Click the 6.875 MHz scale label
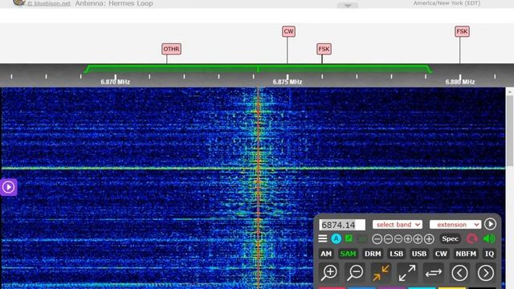This screenshot has width=514, height=289. point(288,82)
